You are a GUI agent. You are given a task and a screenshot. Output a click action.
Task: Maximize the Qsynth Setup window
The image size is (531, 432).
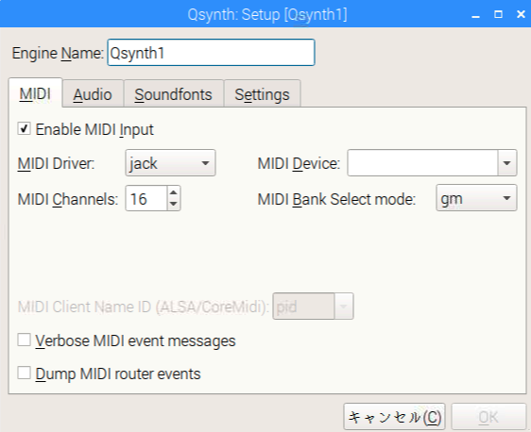pyautogui.click(x=498, y=14)
